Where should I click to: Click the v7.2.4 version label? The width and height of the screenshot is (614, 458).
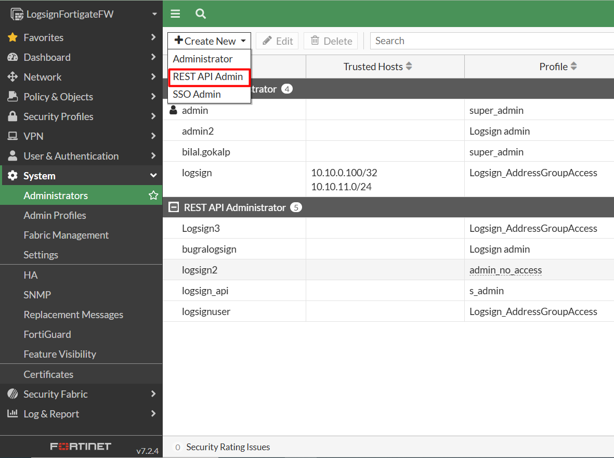click(x=147, y=451)
